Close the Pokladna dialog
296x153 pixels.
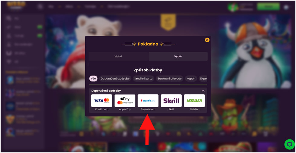click(207, 40)
